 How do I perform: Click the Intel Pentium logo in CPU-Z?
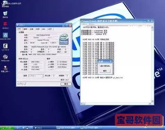[64, 39]
